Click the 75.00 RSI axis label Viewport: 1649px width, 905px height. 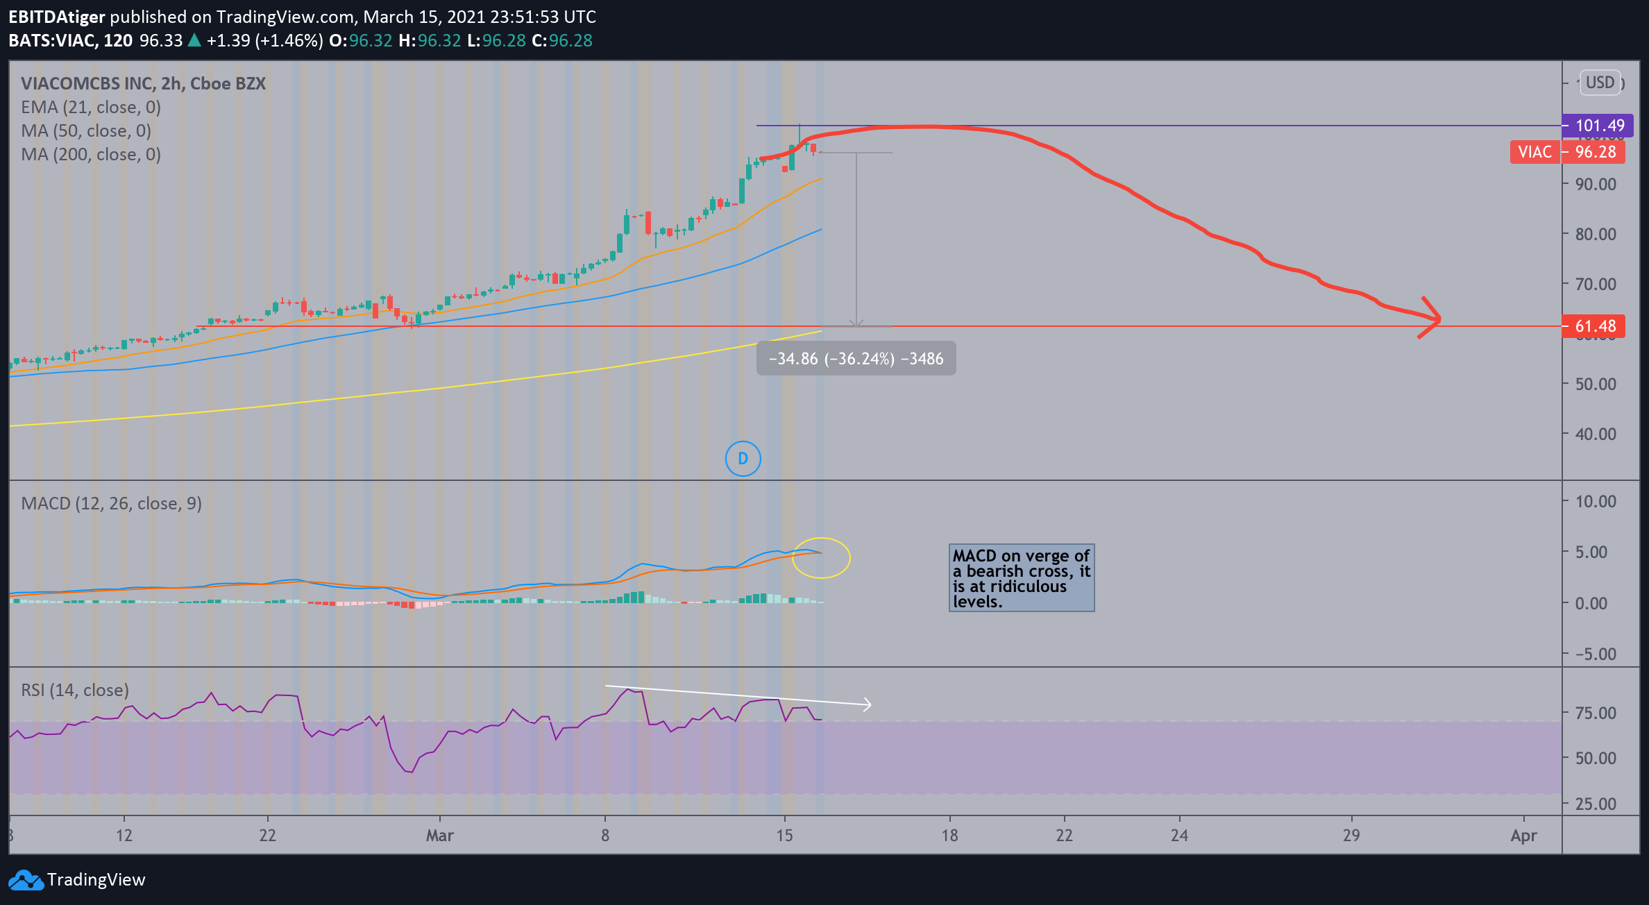click(1596, 713)
